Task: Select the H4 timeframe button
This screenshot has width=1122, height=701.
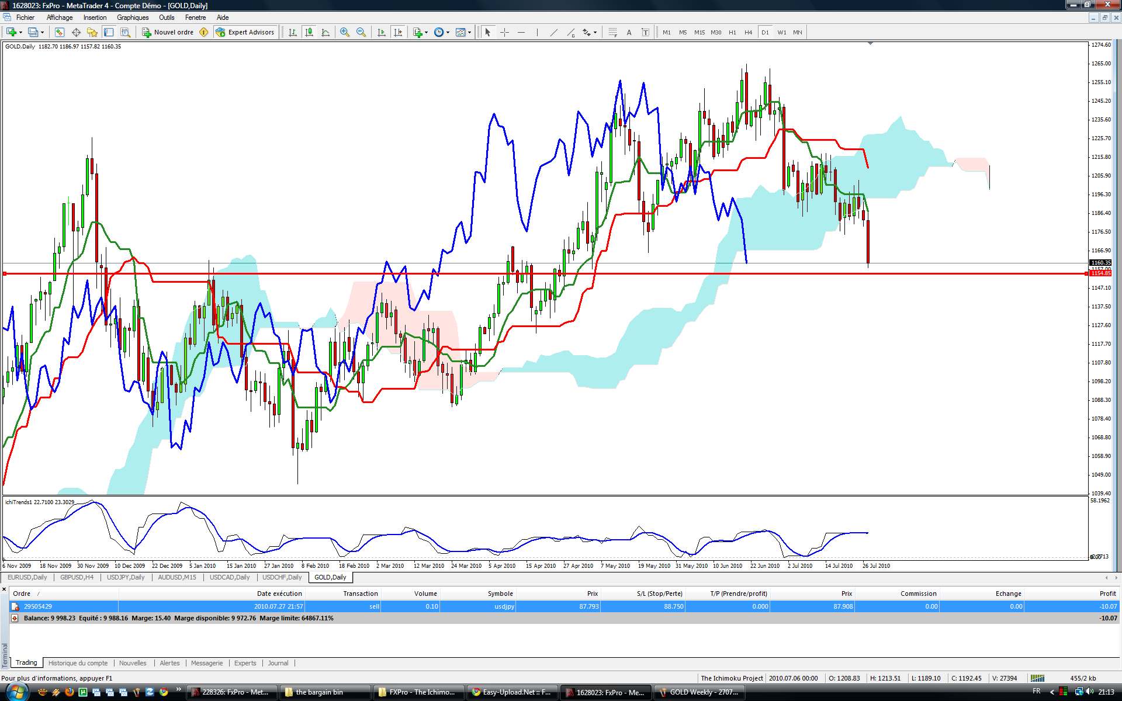Action: [748, 32]
